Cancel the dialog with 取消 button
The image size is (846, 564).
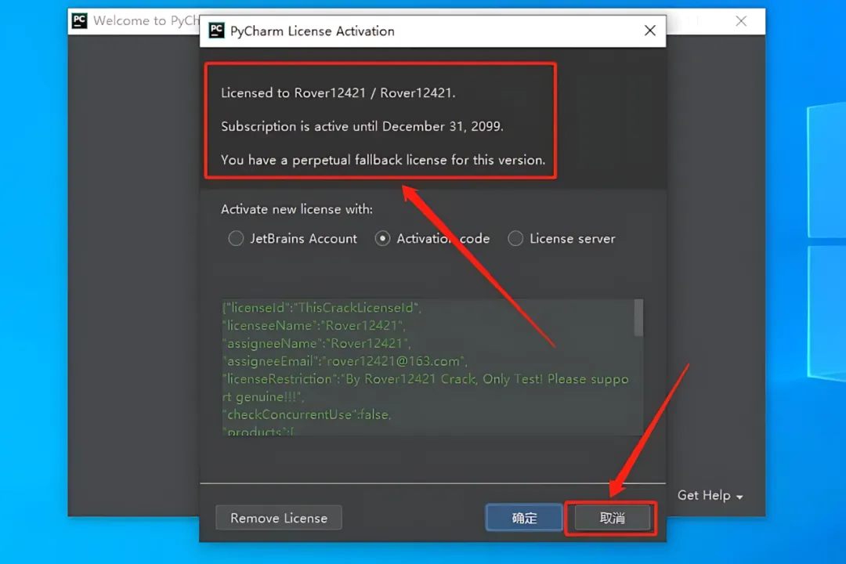pos(613,518)
